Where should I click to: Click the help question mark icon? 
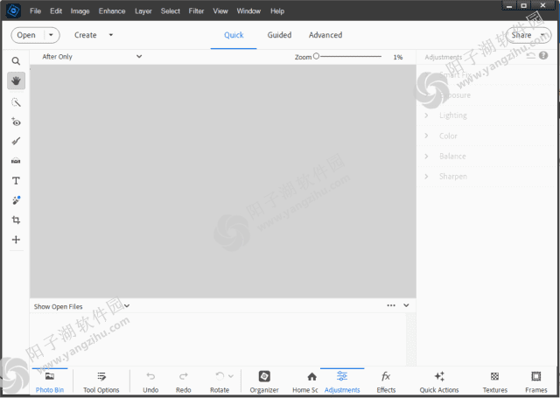(x=543, y=55)
